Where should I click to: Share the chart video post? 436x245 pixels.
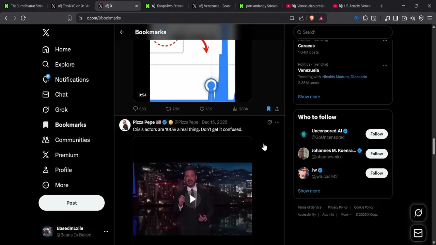277,109
